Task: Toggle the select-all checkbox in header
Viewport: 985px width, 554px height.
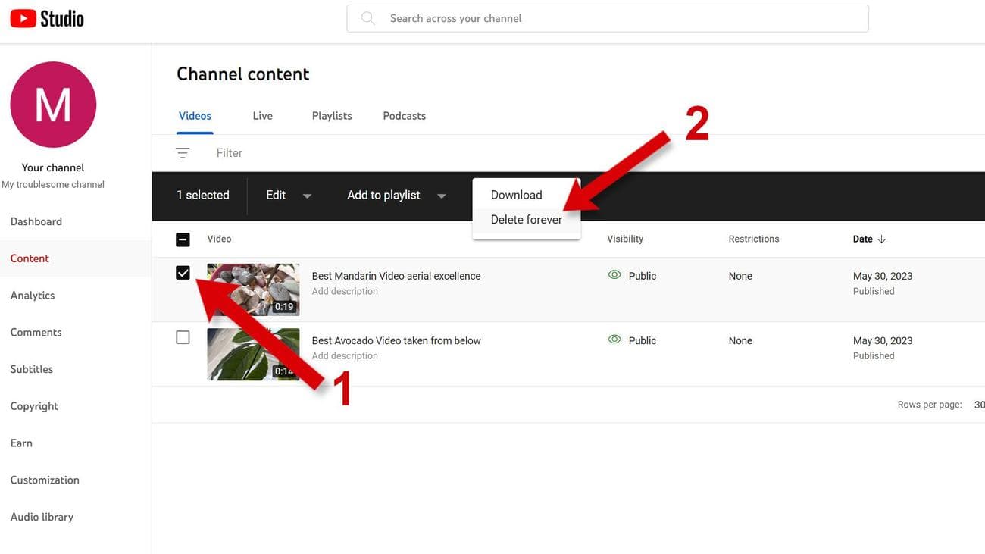Action: point(183,239)
